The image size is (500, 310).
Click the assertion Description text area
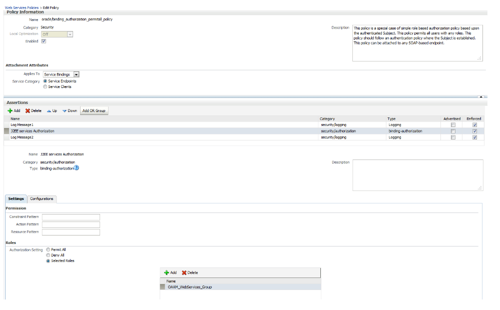[418, 175]
